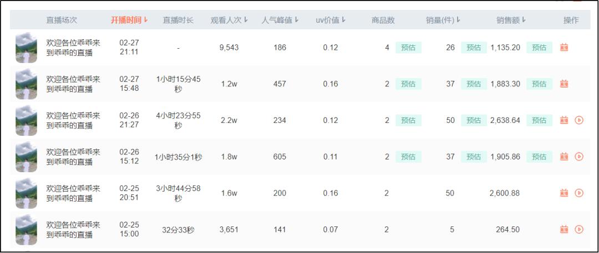This screenshot has width=599, height=253.
Task: Open thumbnail of 02-27 15:48 live session
Action: pyautogui.click(x=27, y=84)
